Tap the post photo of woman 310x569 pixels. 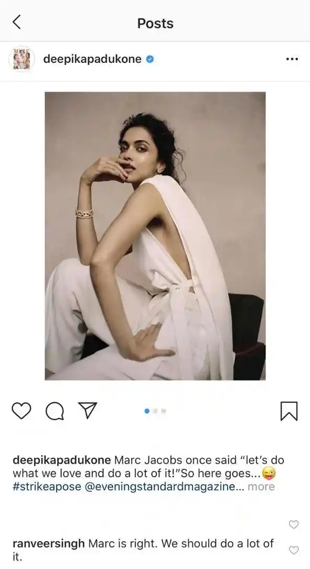[x=155, y=236]
